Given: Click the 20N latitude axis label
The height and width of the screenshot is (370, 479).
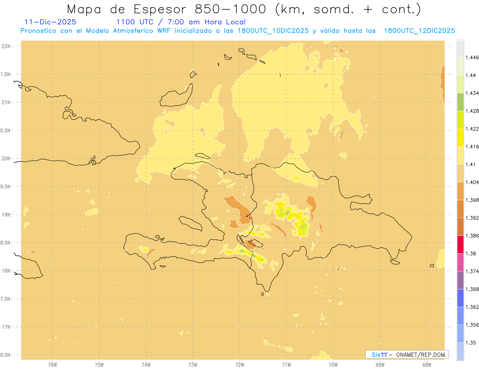Looking at the screenshot, I should pyautogui.click(x=6, y=158).
